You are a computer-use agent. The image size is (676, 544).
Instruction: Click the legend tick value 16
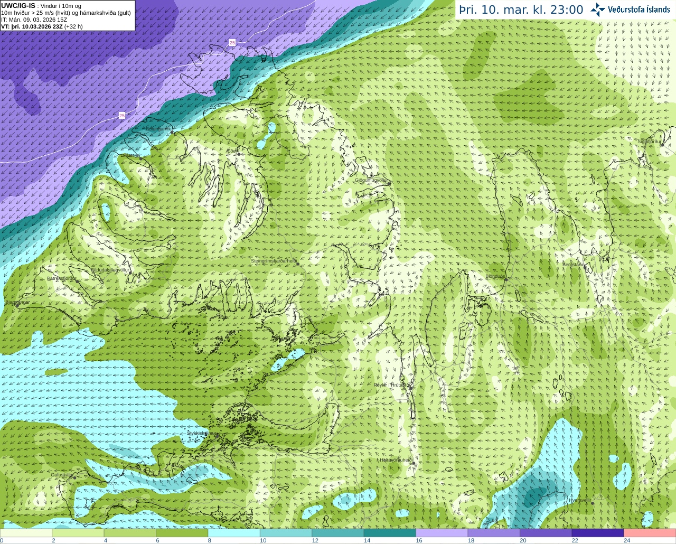tap(419, 540)
